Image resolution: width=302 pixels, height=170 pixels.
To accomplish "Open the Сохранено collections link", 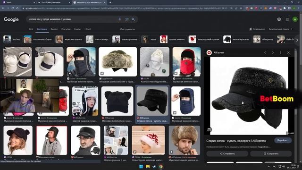I will point(257,29).
